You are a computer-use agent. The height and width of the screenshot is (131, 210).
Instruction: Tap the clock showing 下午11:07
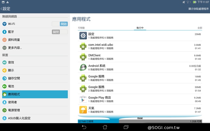point(203,2)
